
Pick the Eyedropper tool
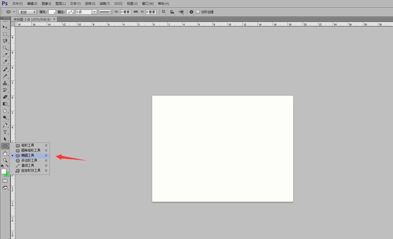(5, 62)
